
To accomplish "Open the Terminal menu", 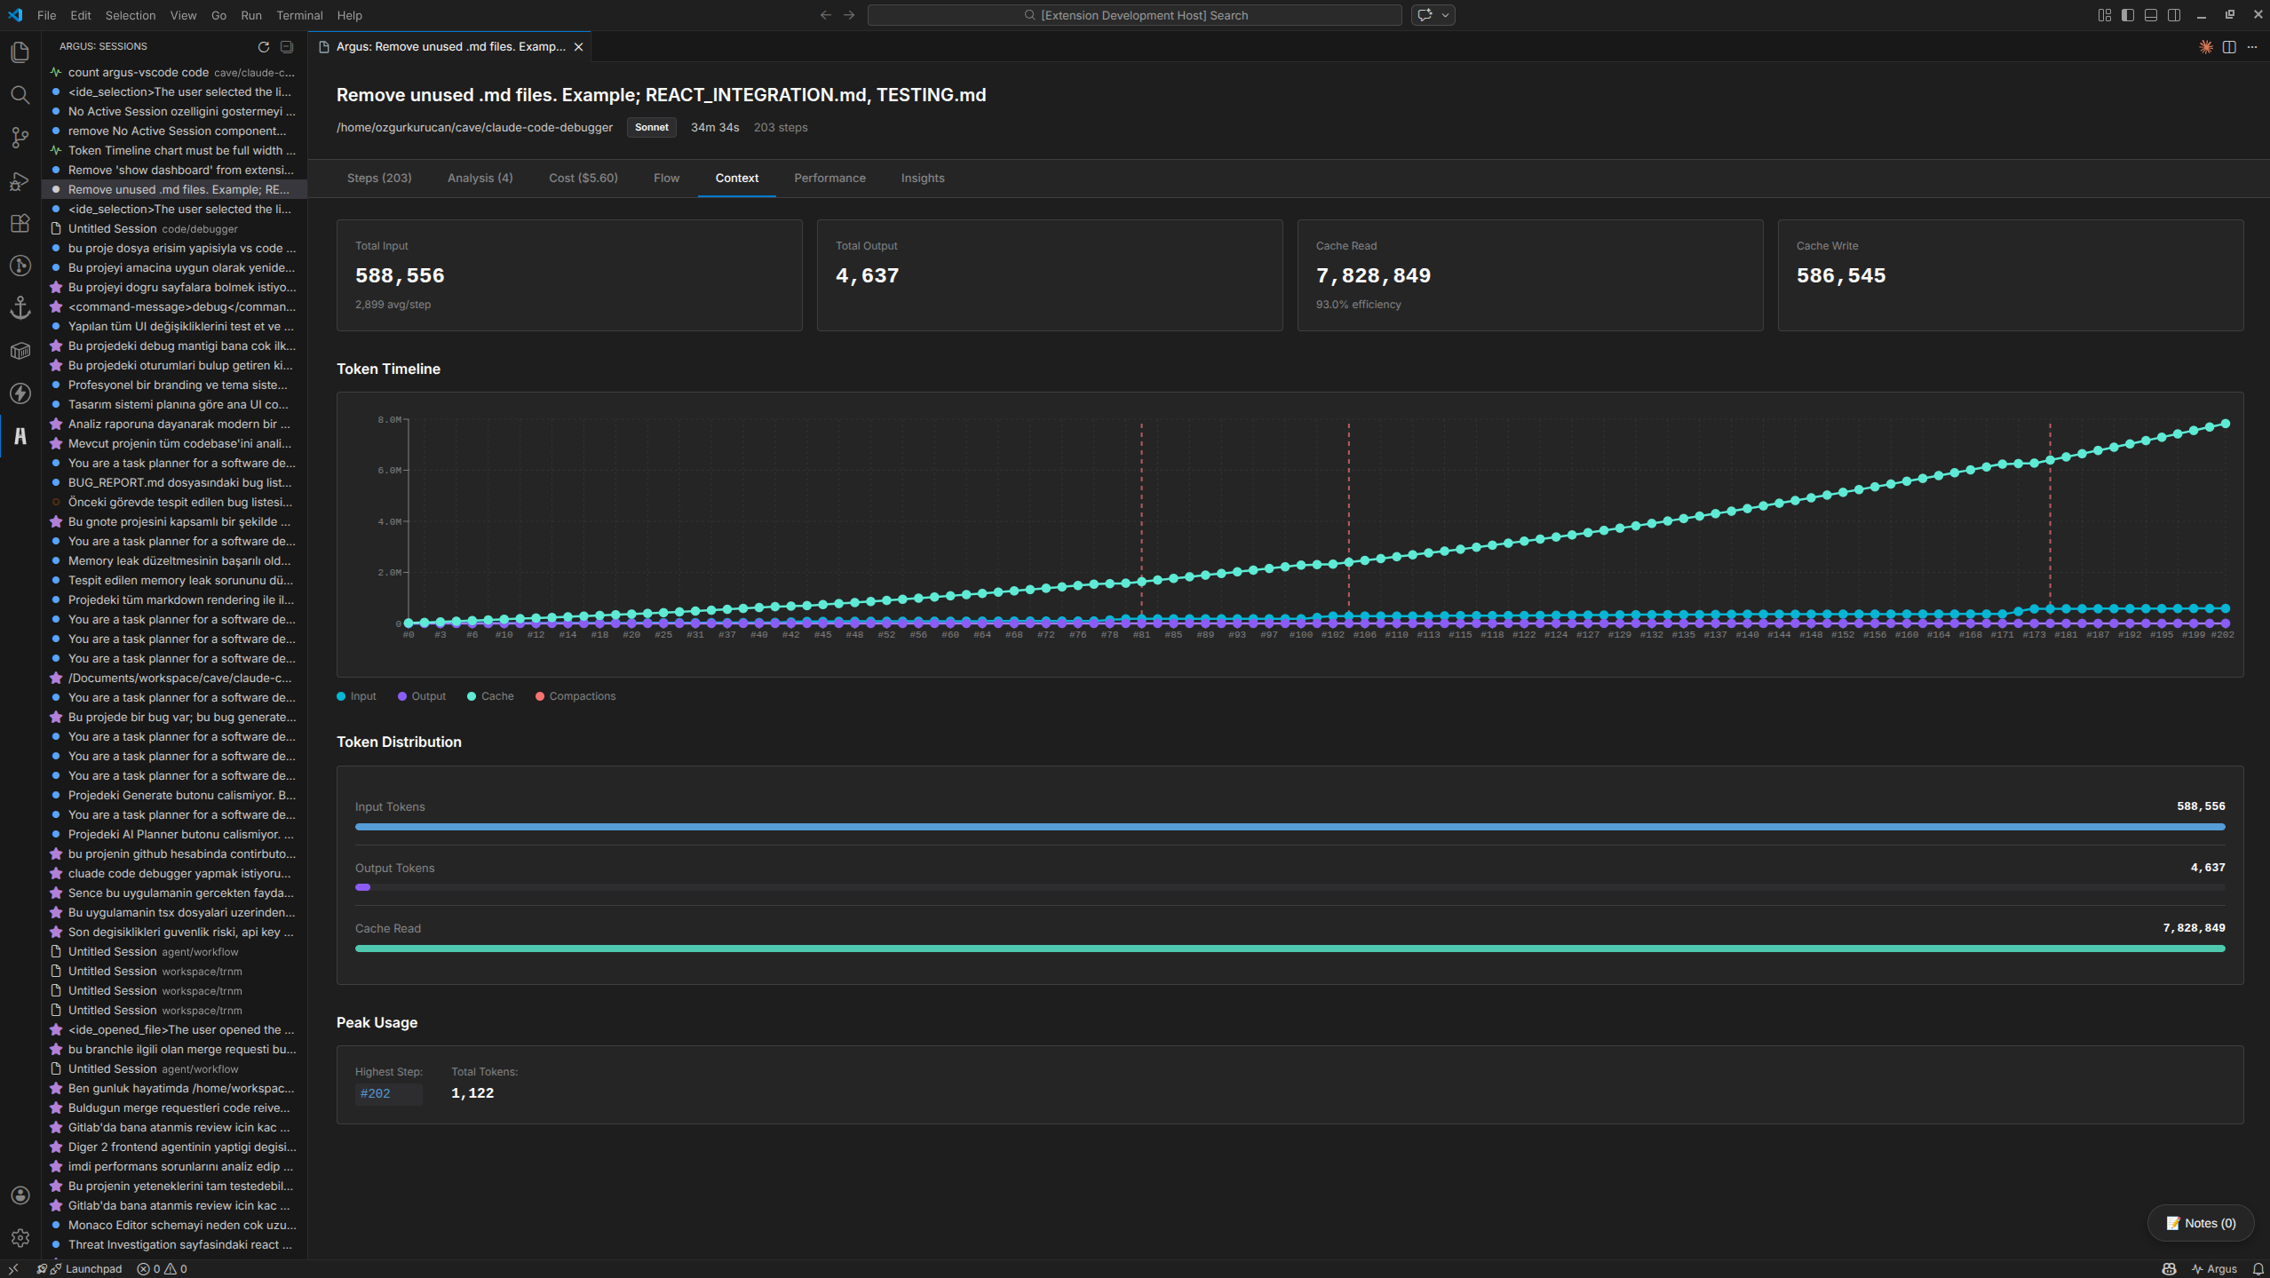I will click(298, 15).
